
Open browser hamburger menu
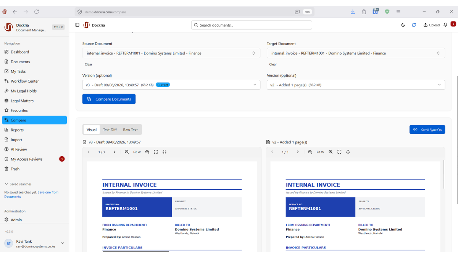(398, 12)
